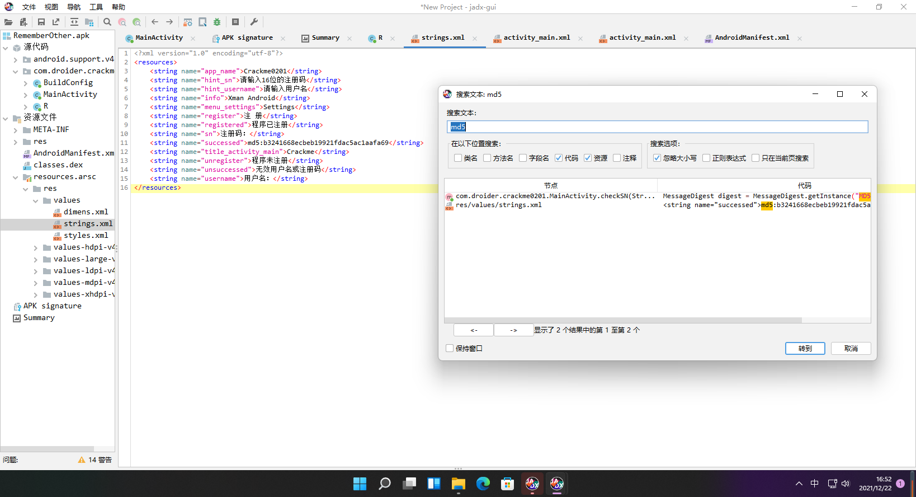Viewport: 916px width, 497px height.
Task: Click the pink class search icon
Action: click(122, 22)
